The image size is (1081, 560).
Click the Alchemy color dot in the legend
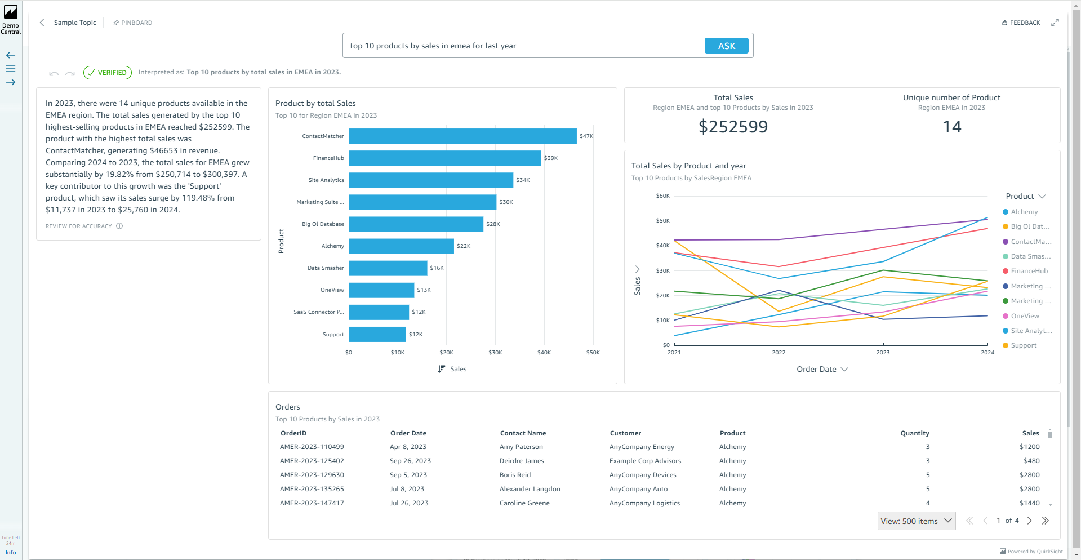click(x=1005, y=212)
